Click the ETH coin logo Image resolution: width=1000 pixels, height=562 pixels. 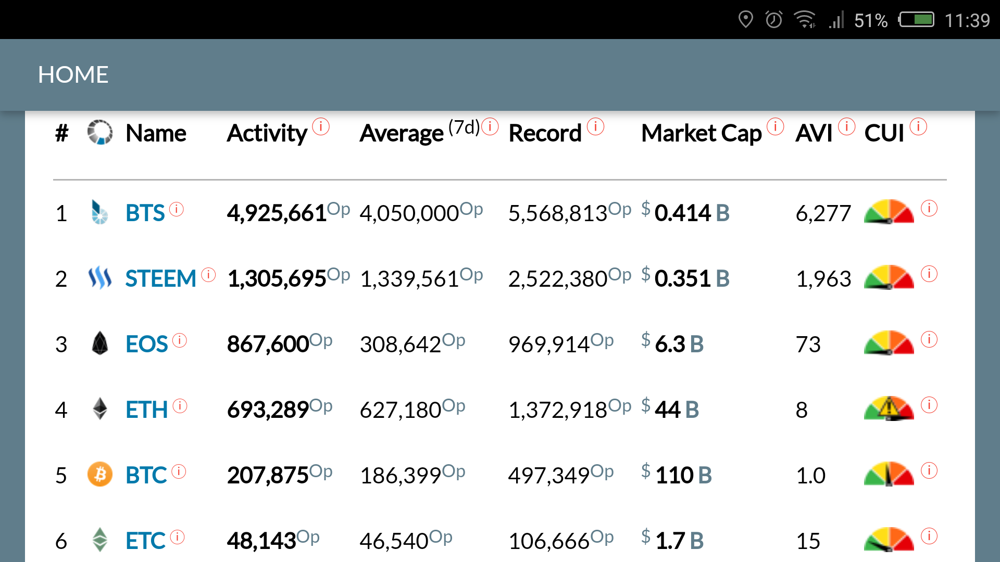(99, 409)
